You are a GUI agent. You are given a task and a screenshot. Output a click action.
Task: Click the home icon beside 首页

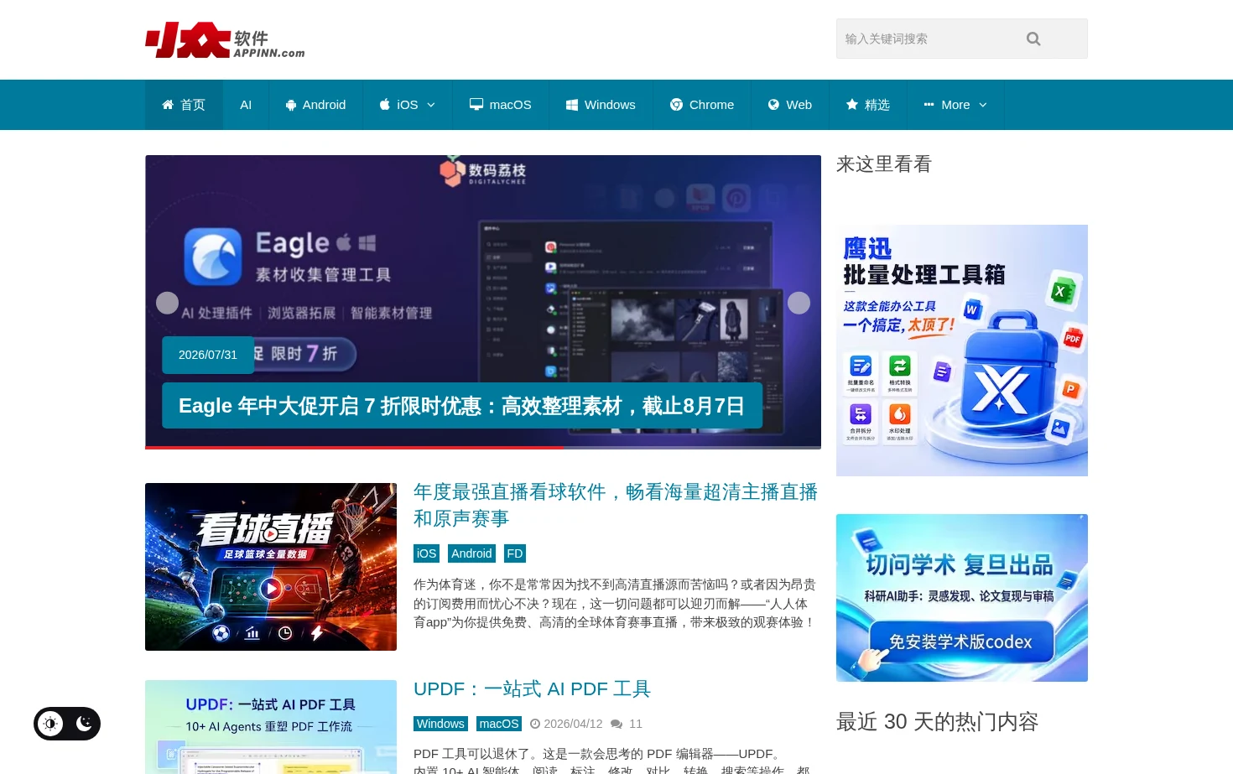tap(168, 105)
